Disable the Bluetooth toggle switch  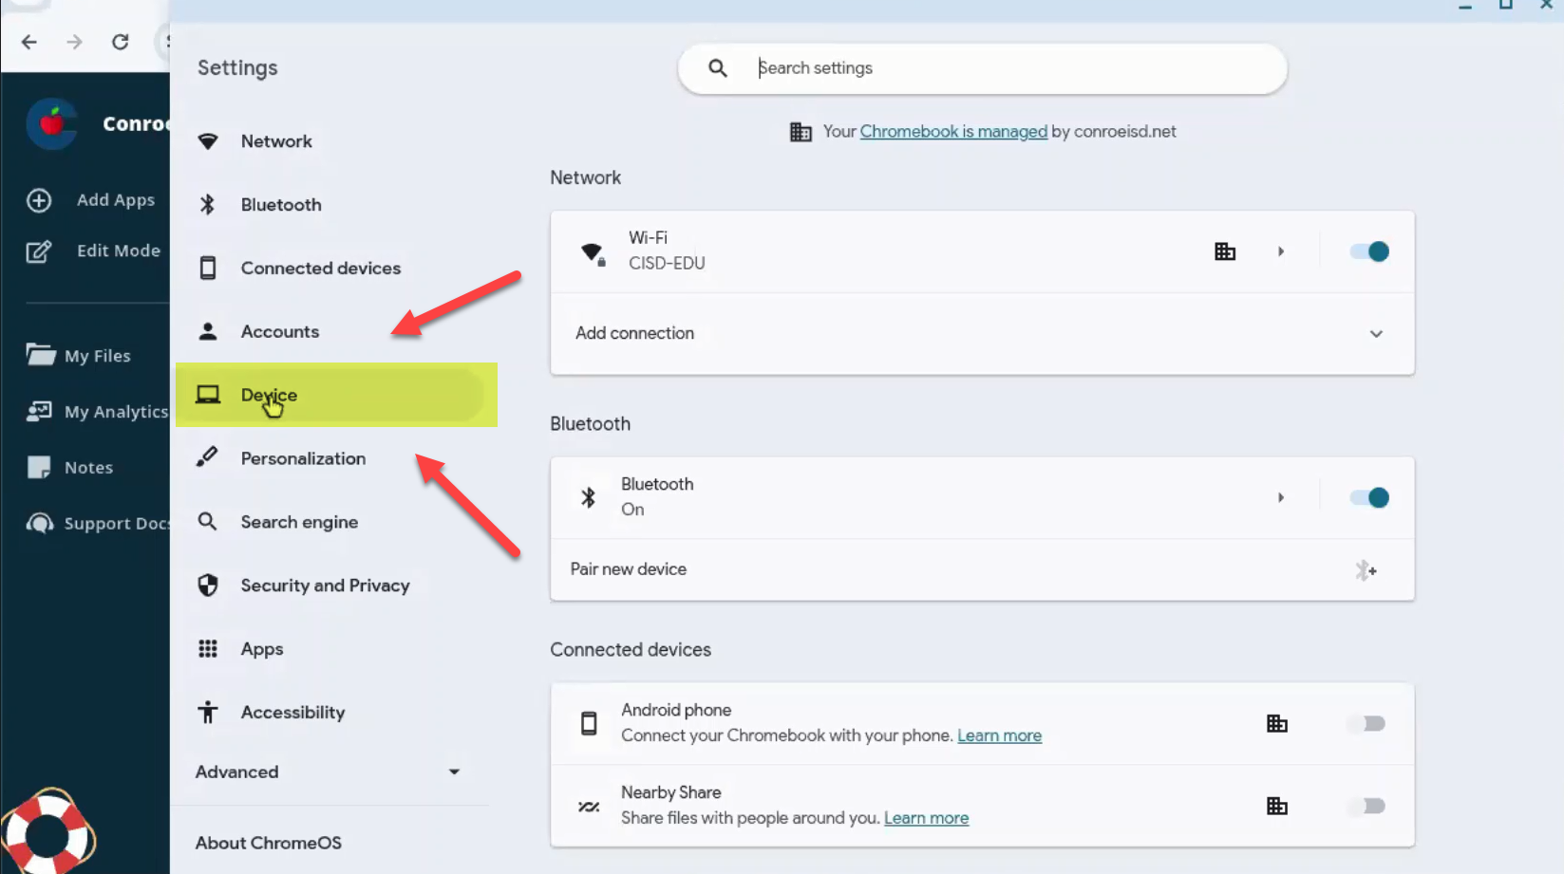1368,498
